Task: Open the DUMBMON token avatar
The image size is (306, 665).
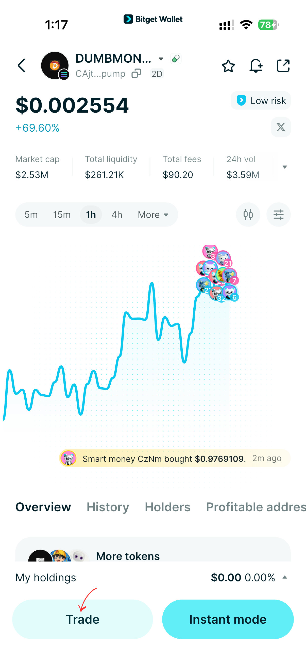Action: (55, 65)
